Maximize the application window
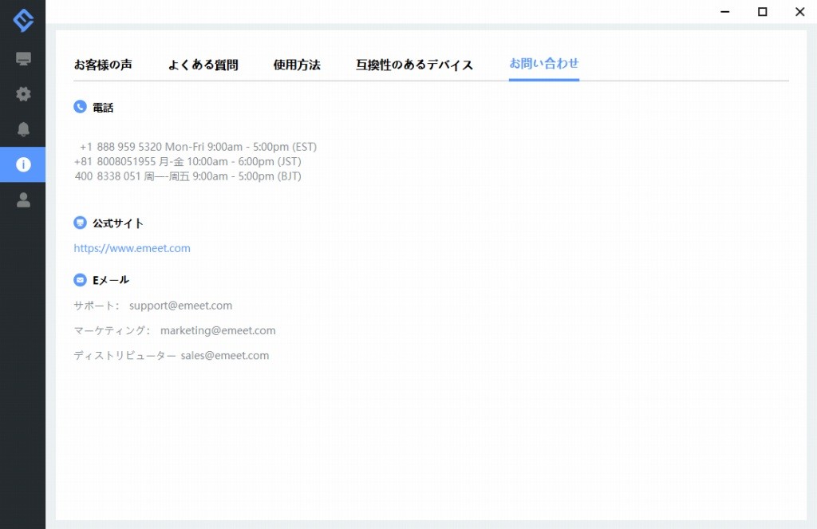817x529 pixels. (762, 11)
